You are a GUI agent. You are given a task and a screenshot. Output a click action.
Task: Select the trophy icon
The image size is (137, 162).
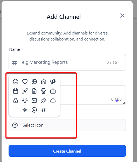(44, 91)
